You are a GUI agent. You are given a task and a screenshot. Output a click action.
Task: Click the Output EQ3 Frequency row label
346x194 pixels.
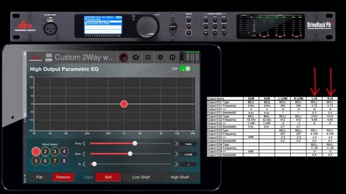[x=222, y=134]
